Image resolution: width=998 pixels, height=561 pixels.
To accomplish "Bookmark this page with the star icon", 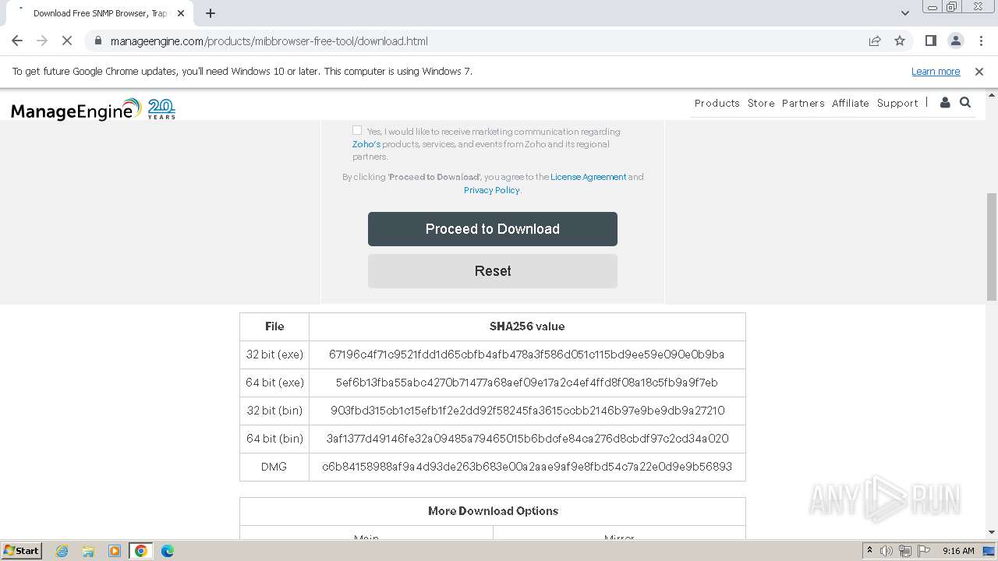I will pyautogui.click(x=900, y=41).
